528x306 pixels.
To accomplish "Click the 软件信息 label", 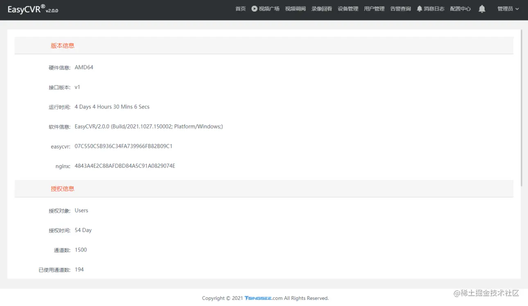I will (59, 127).
